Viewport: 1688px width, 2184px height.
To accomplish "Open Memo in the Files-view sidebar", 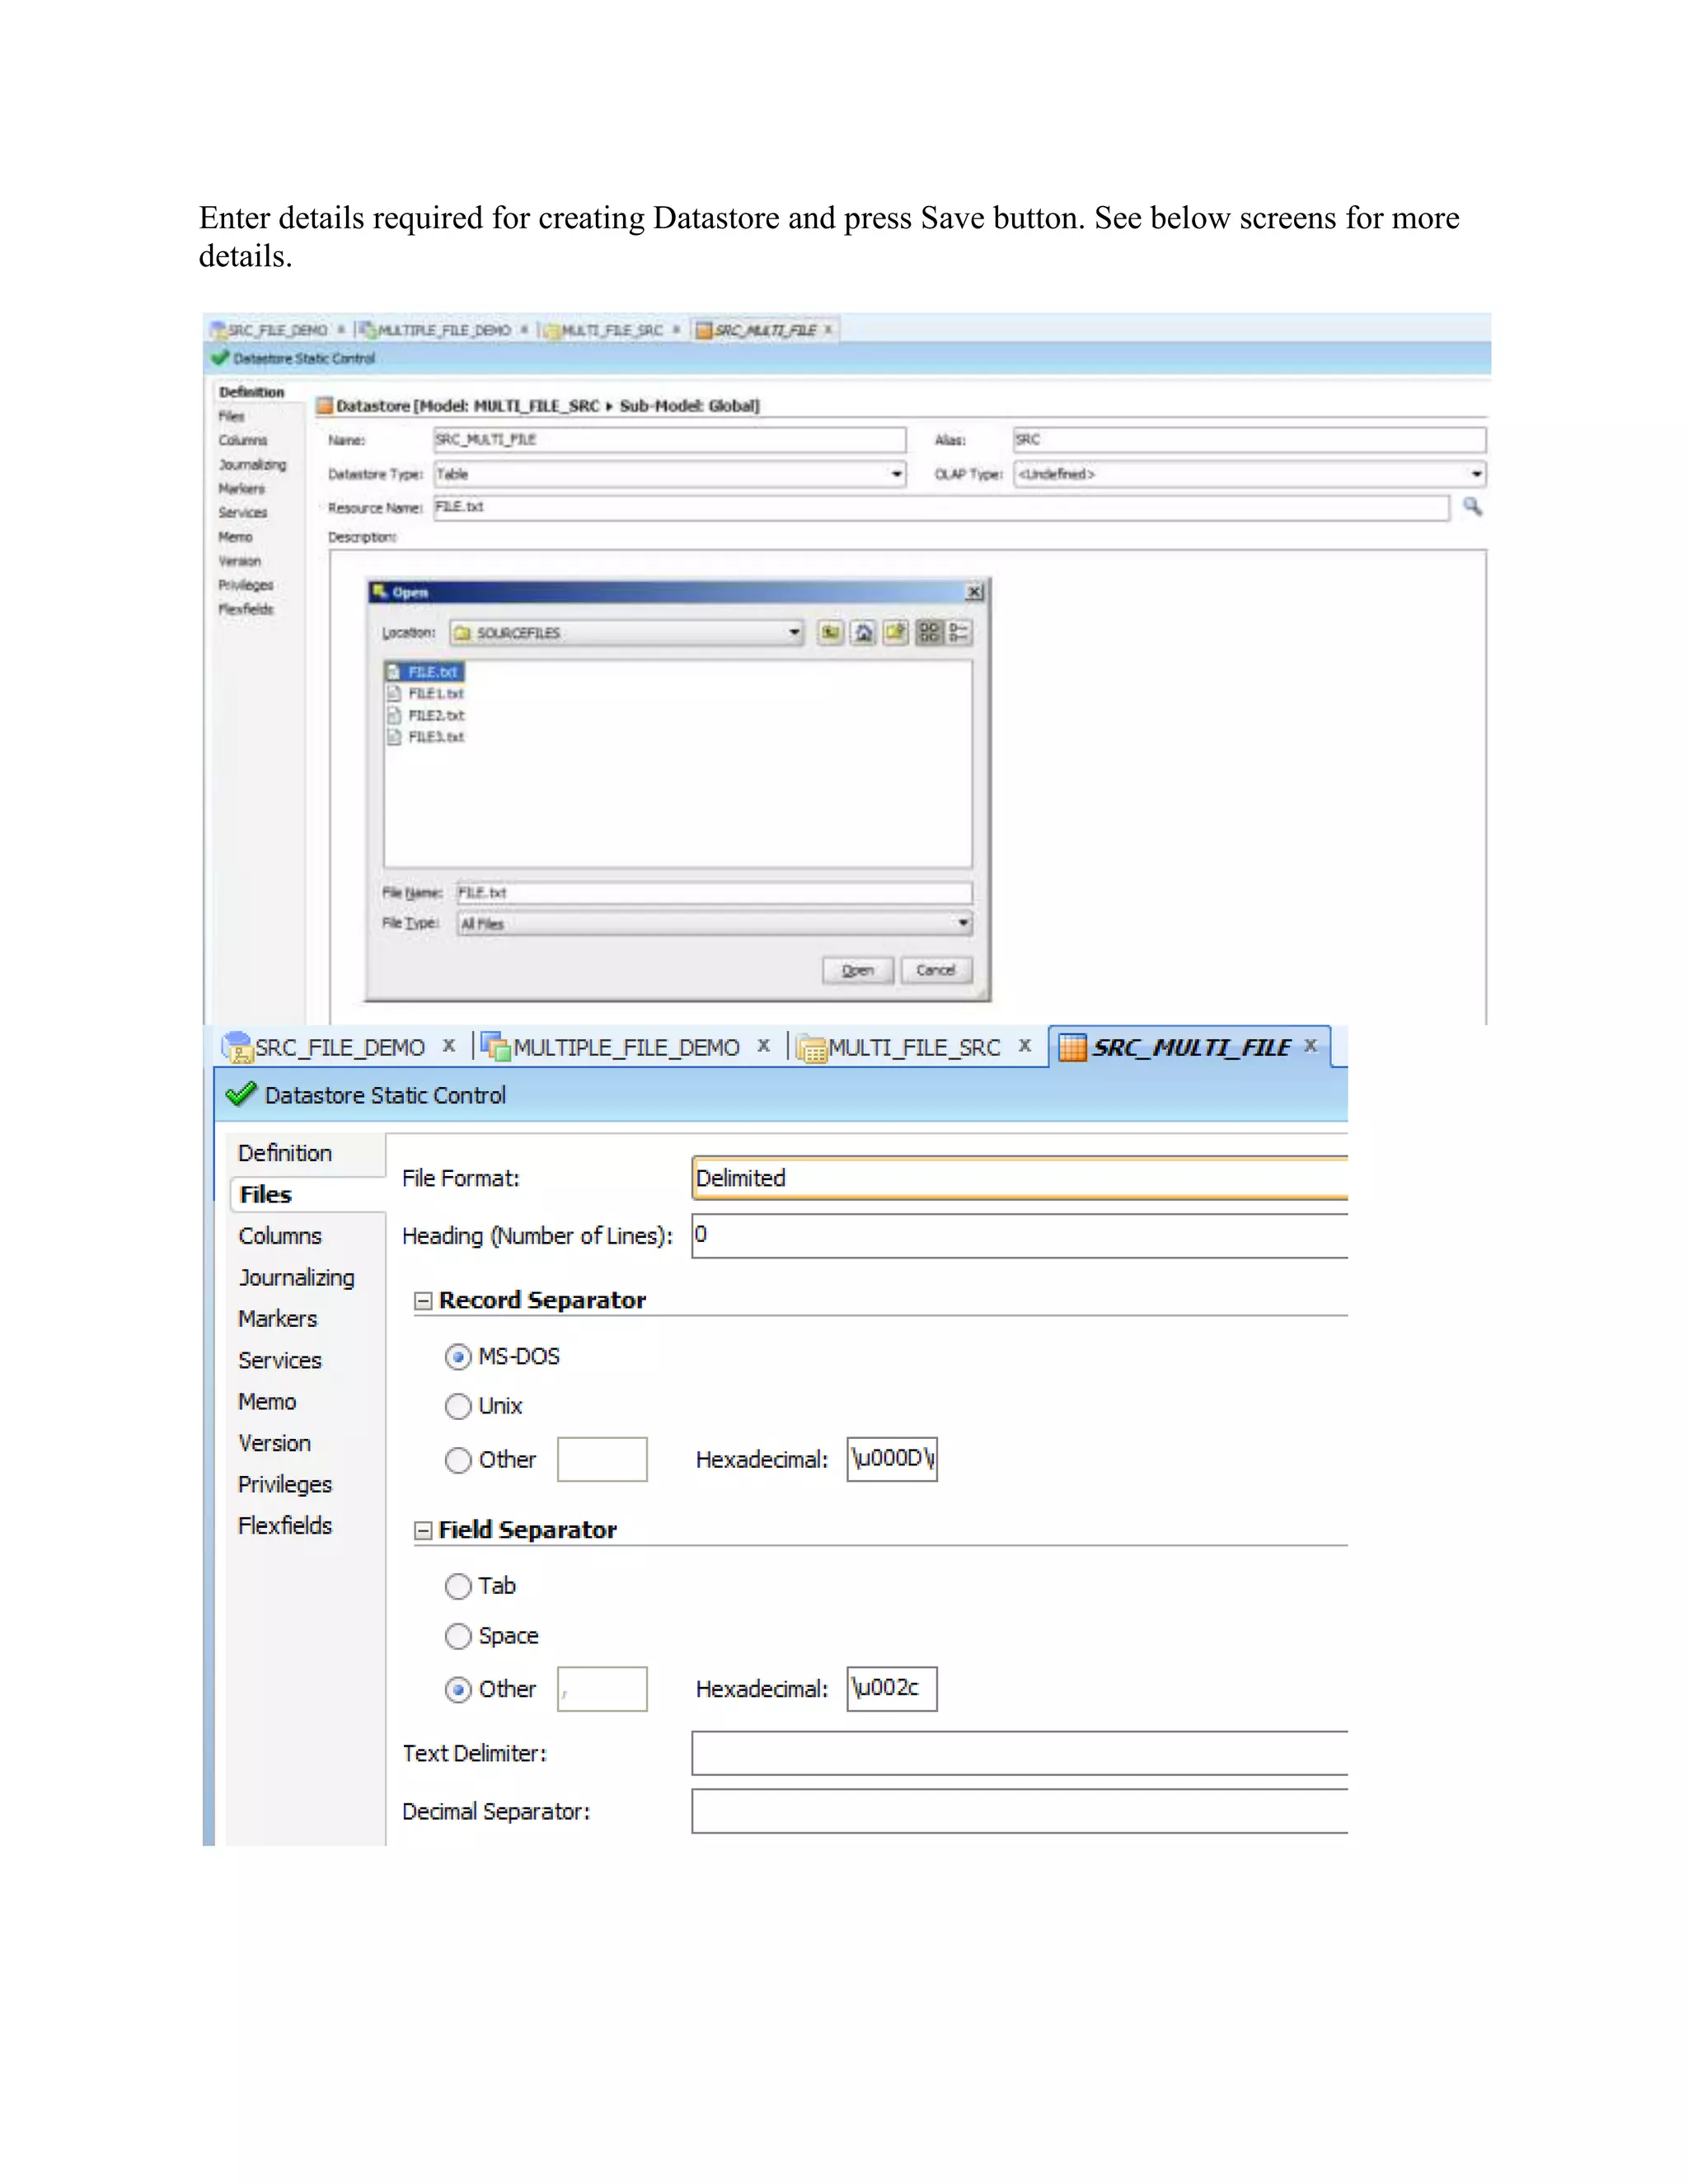I will [x=267, y=1402].
